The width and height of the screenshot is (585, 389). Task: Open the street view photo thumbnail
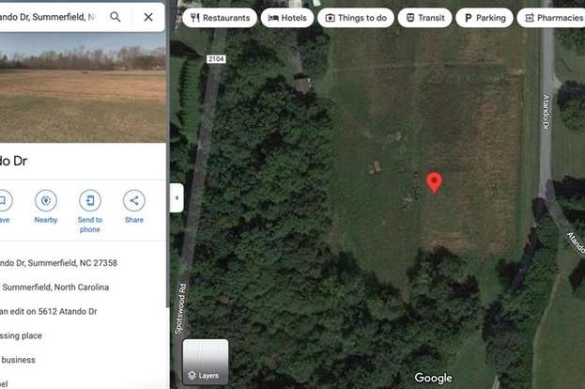(83, 87)
